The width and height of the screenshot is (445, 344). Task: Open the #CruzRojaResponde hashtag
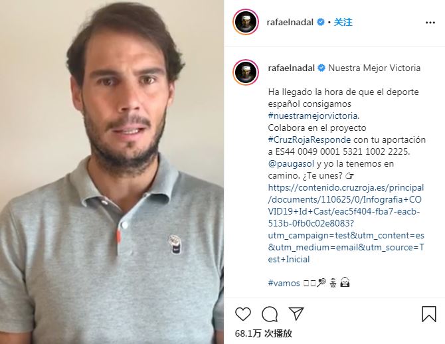310,139
